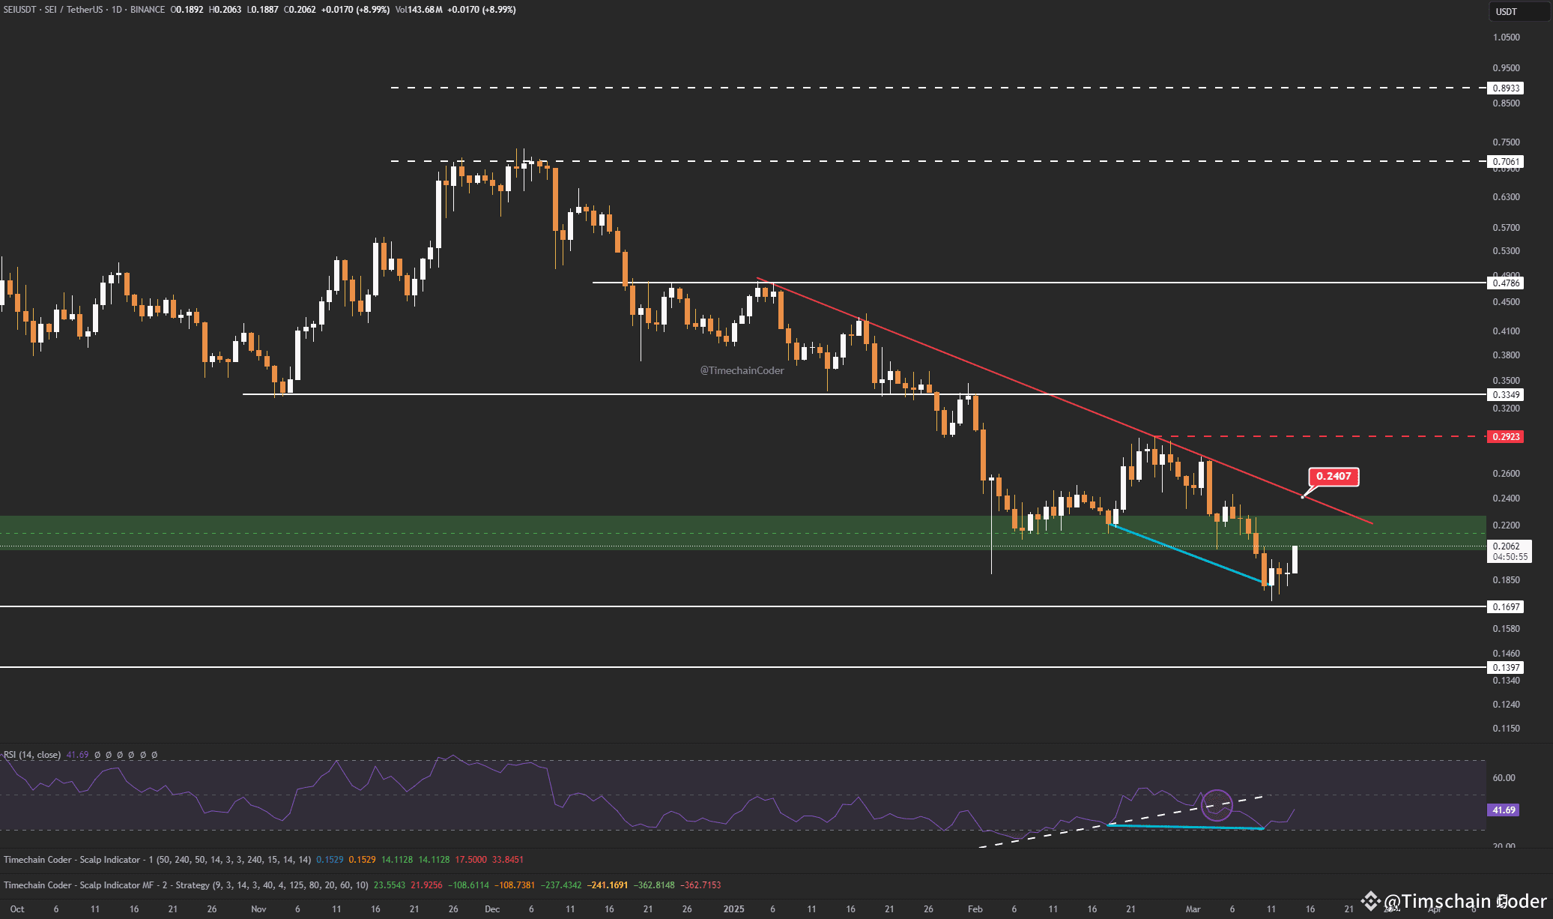The image size is (1553, 919).
Task: Select the 0.3349 price level label
Action: point(1505,394)
